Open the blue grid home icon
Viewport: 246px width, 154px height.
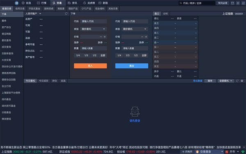click(17, 3)
